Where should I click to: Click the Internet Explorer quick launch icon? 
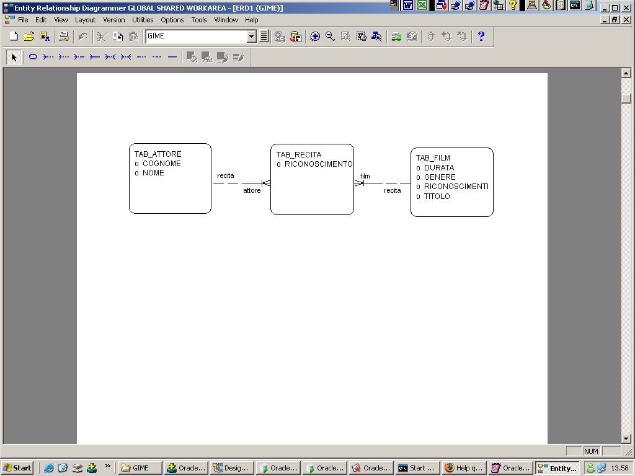pos(48,469)
